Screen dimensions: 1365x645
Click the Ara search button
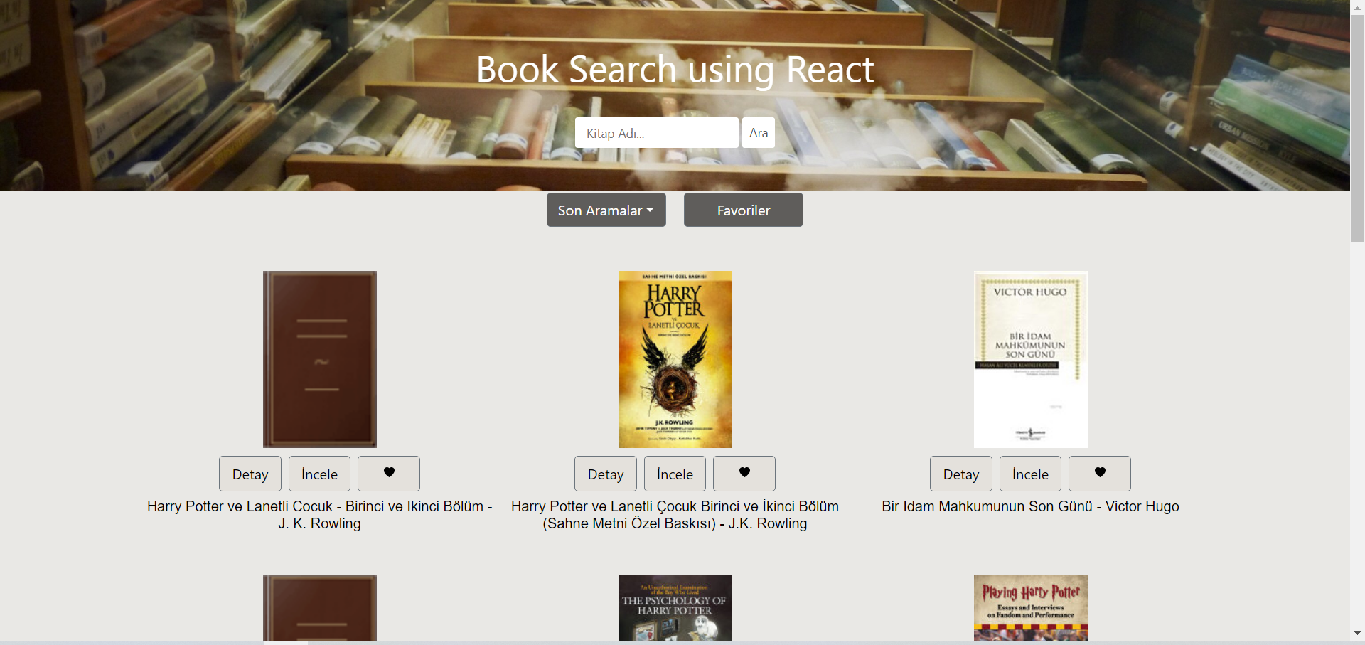point(758,133)
